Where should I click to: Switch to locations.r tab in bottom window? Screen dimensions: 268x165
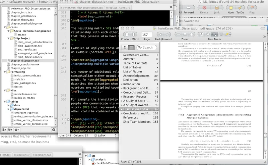(x=23, y=155)
